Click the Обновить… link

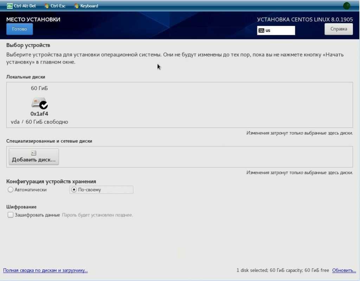point(344,270)
